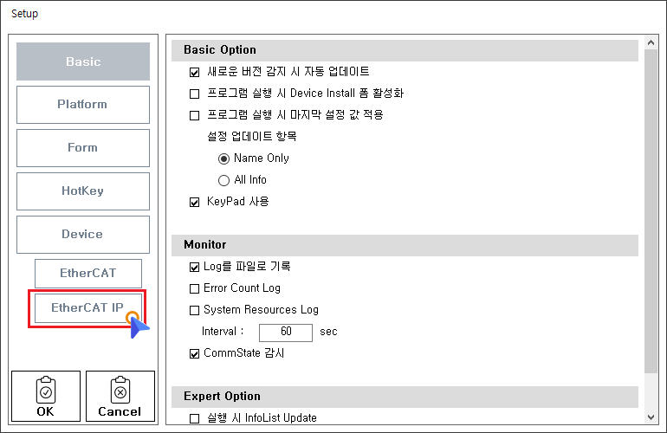Go to the HotKey settings tab
The height and width of the screenshot is (433, 667).
83,191
